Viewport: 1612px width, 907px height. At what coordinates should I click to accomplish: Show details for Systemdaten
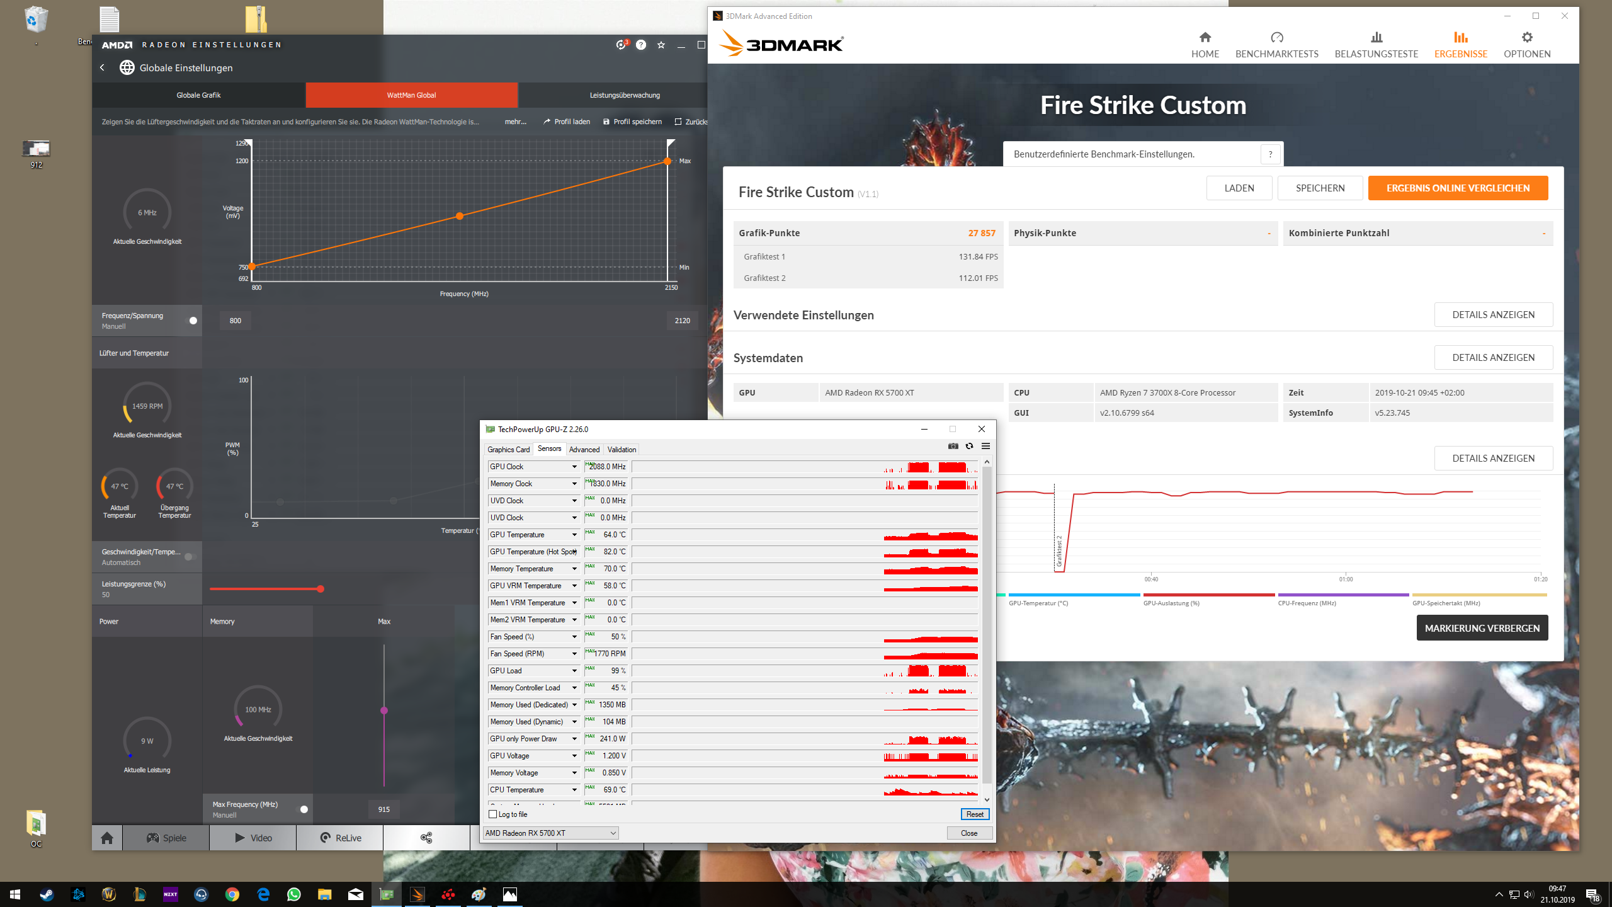(1494, 358)
